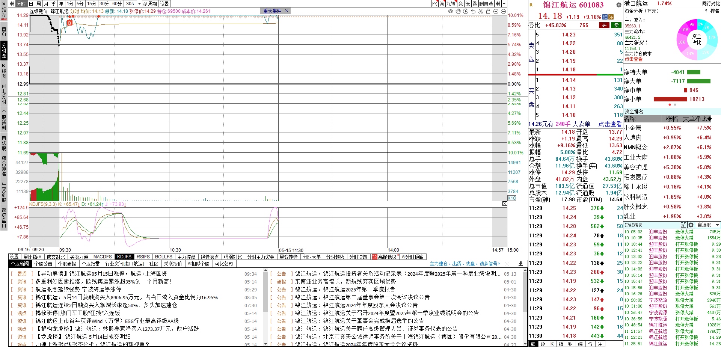Open the dropdown arrow at chart toolbar end
This screenshot has height=347, width=721.
[x=504, y=4]
